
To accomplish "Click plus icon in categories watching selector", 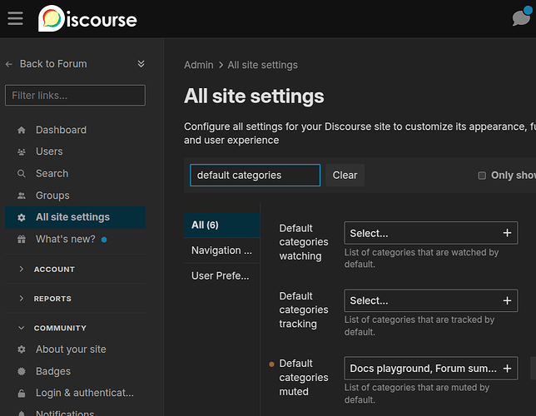I will pyautogui.click(x=507, y=233).
